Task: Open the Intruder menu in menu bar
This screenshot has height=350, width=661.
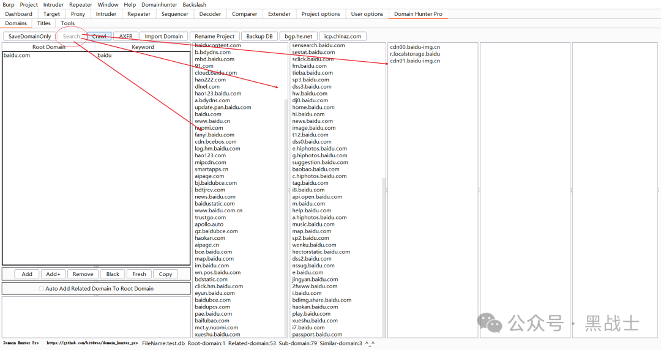Action: coord(53,5)
